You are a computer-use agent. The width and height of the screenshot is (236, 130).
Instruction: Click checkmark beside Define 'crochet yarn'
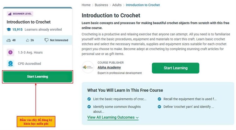pyautogui.click(x=159, y=107)
